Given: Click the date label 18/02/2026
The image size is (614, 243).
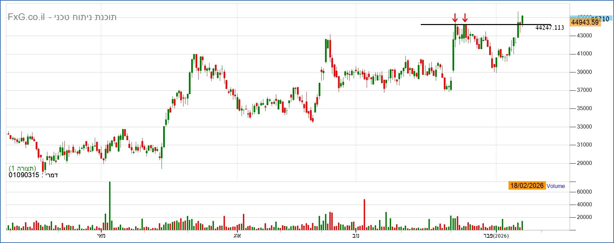Looking at the screenshot, I should [x=527, y=186].
